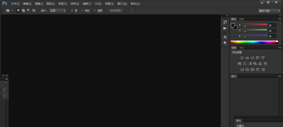Add a Color Balance adjustment
Viewport: 283px width, 127px height.
pos(245,64)
